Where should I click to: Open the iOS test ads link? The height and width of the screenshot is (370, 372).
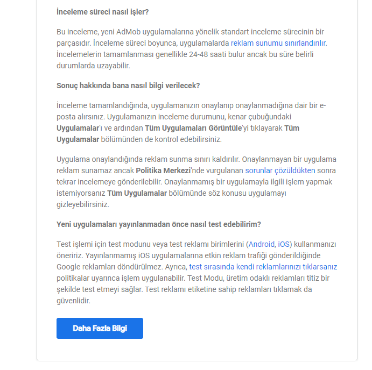pos(284,244)
